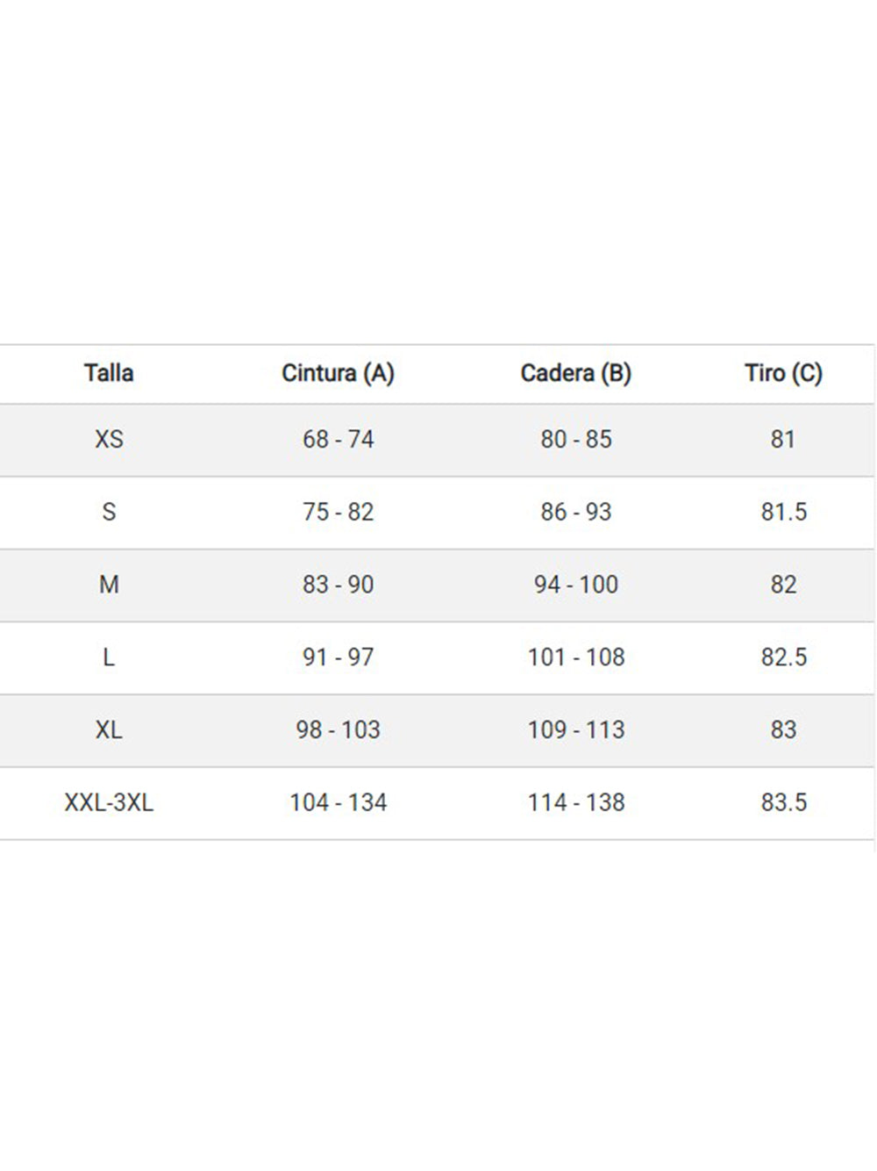
Task: Click the 114 - 138 hip cell
Action: (576, 802)
